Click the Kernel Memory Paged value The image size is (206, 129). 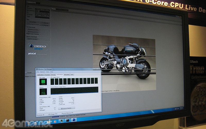(55, 108)
